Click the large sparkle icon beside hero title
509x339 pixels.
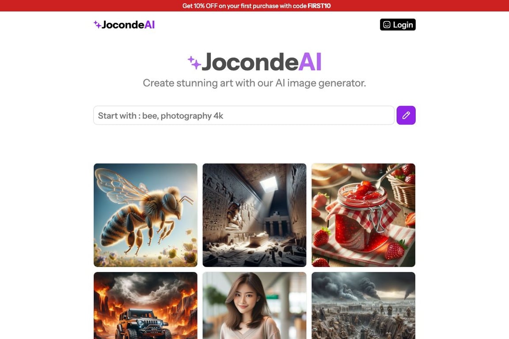click(194, 63)
